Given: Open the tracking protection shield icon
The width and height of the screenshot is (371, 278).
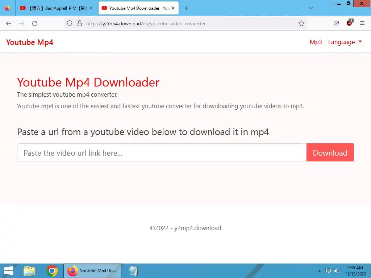Looking at the screenshot, I should coord(69,23).
